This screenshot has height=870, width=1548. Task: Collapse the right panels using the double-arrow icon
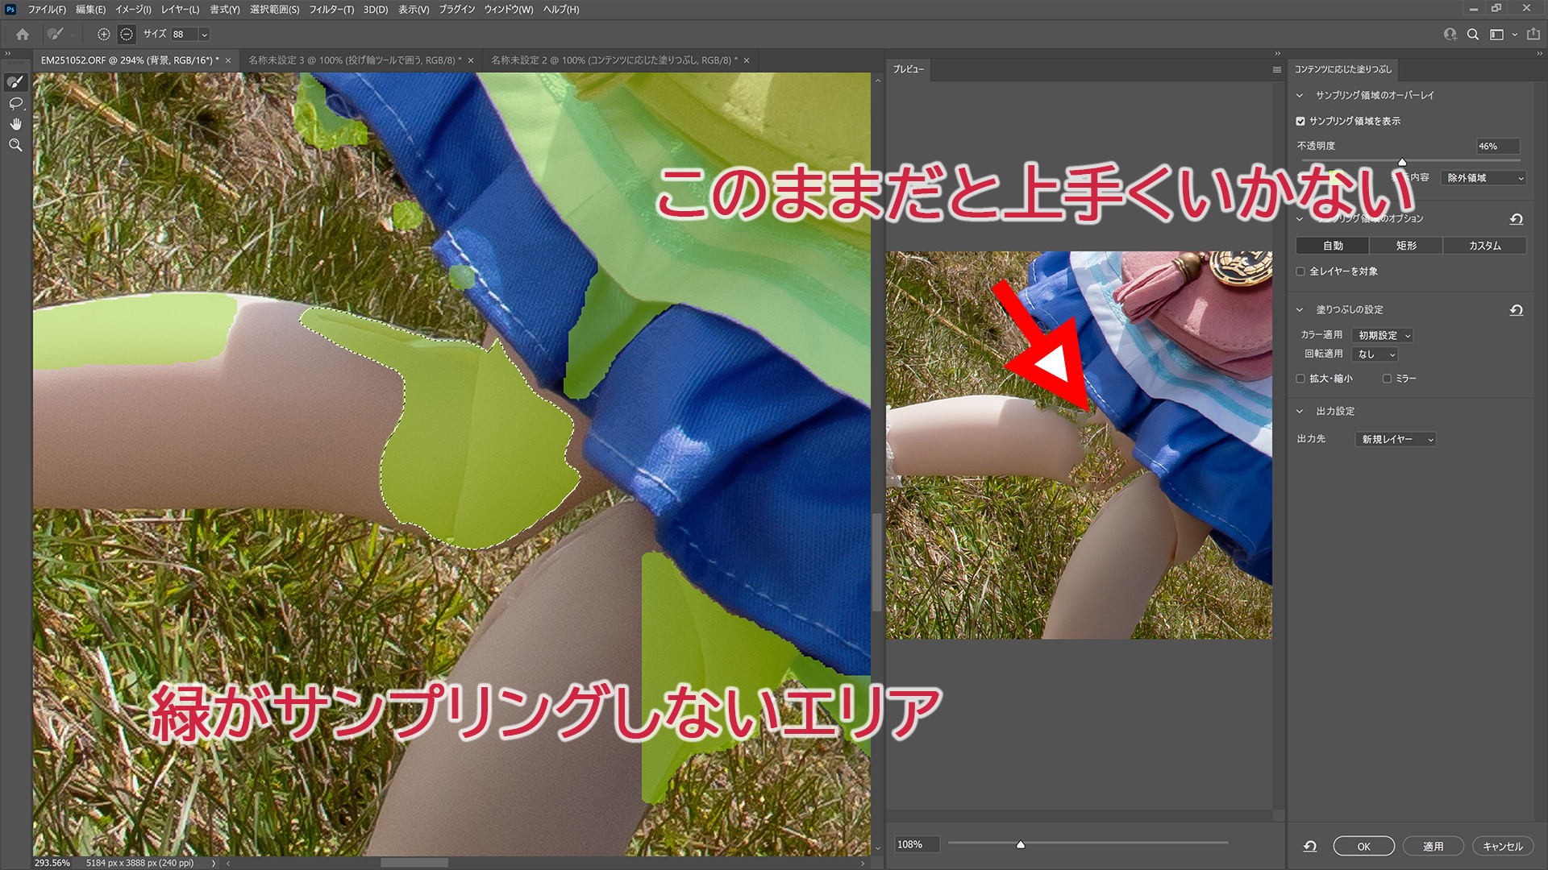(1539, 53)
